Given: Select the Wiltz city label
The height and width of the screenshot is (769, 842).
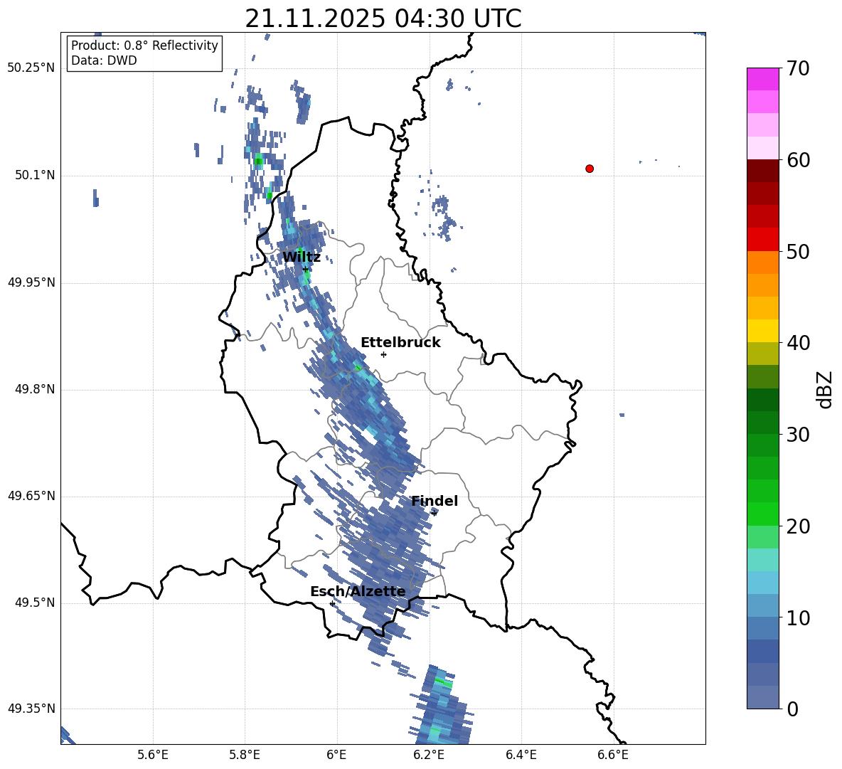Looking at the screenshot, I should 302,258.
